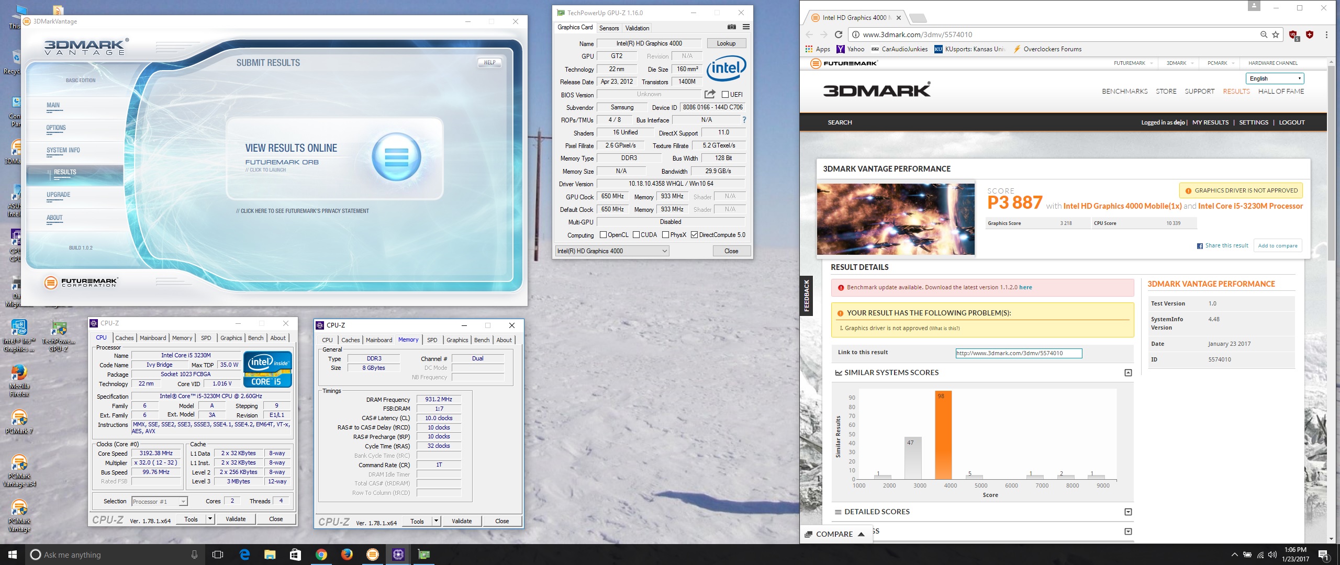Open Task View from the taskbar

[x=218, y=555]
